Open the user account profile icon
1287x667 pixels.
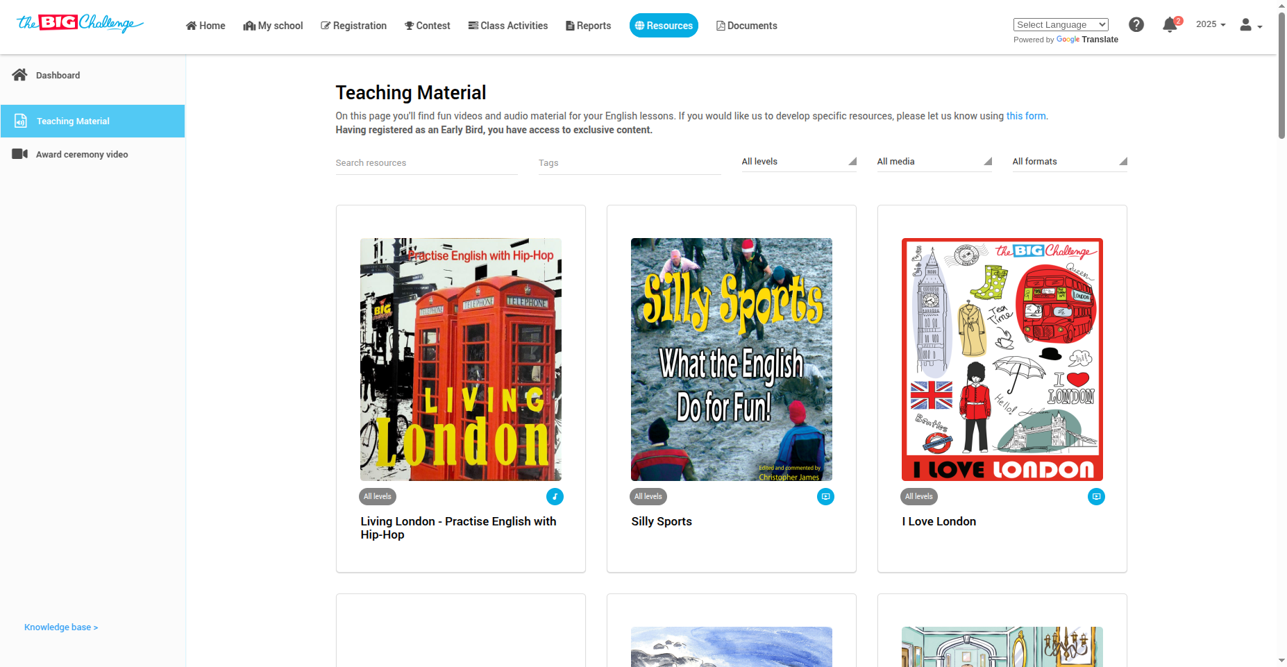click(1246, 25)
